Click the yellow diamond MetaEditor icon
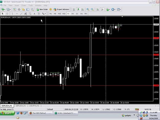The image size is (160, 120). [x=50, y=9]
